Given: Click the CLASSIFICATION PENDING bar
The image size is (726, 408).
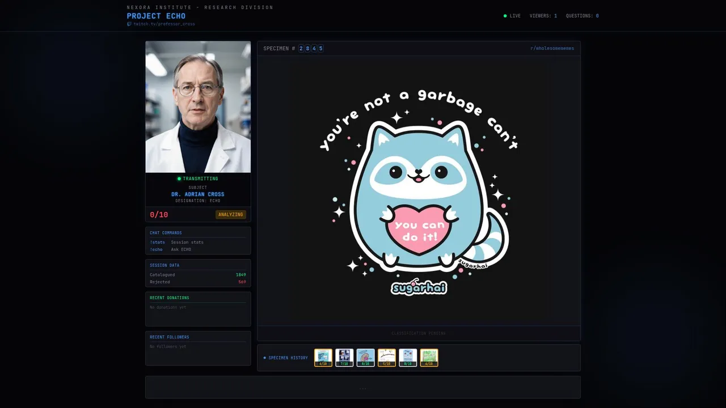Looking at the screenshot, I should (x=419, y=333).
